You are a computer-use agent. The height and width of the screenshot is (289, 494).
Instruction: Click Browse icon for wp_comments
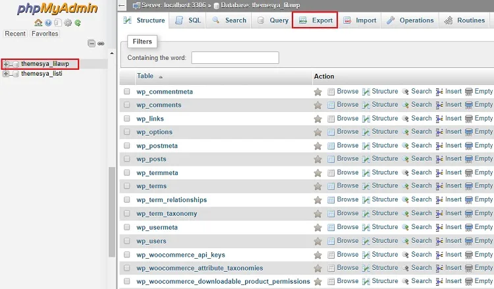331,105
